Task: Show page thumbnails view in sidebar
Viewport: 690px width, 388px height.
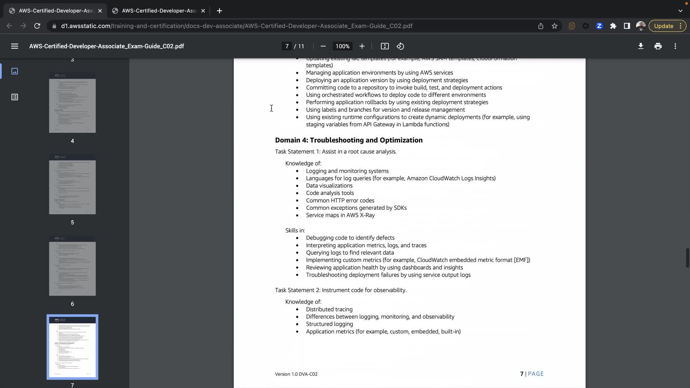Action: coord(14,71)
